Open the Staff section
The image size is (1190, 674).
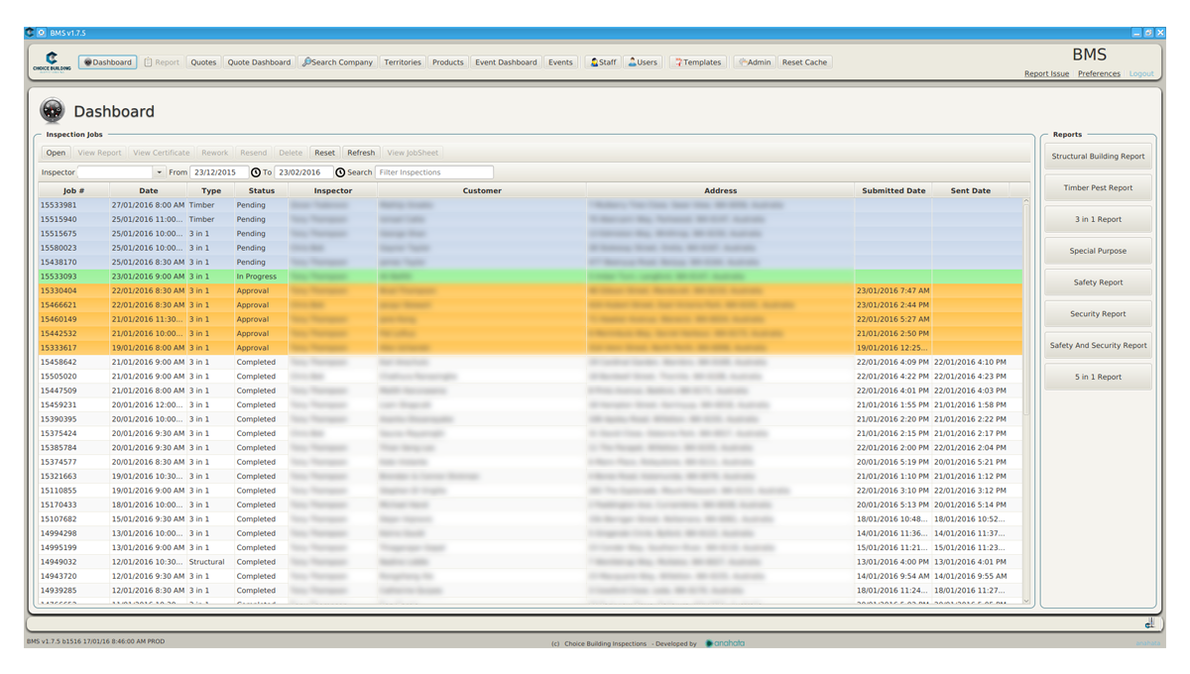603,62
